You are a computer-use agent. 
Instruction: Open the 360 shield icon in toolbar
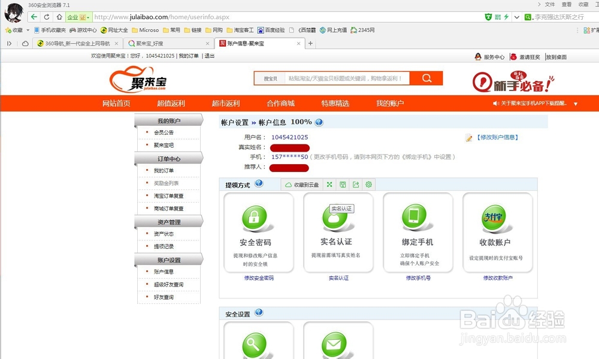point(489,17)
